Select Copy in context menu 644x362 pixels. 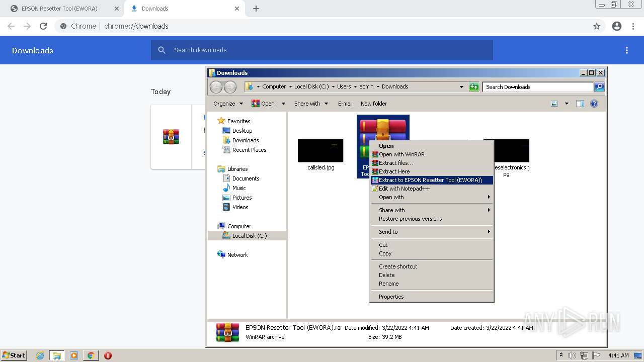click(x=432, y=253)
